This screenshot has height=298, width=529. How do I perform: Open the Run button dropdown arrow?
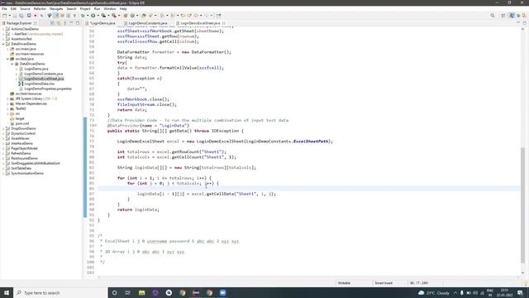tap(98, 16)
